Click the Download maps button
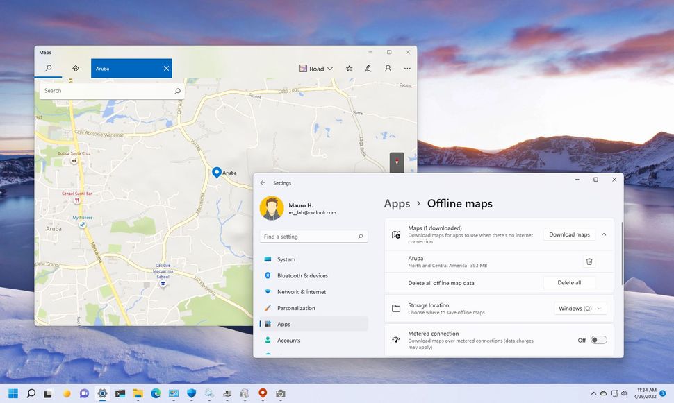The height and width of the screenshot is (403, 674). [570, 234]
